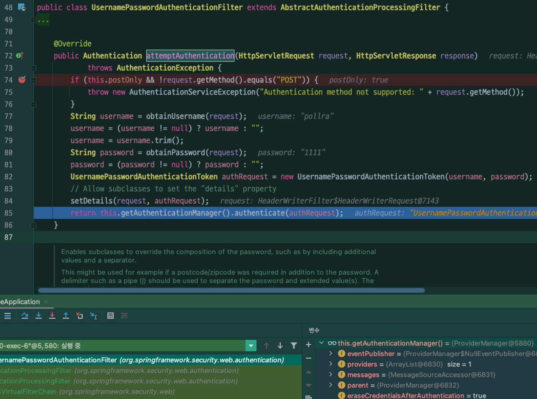This screenshot has height=399, width=537.
Task: Open the thread selector dropdown
Action: pyautogui.click(x=251, y=346)
